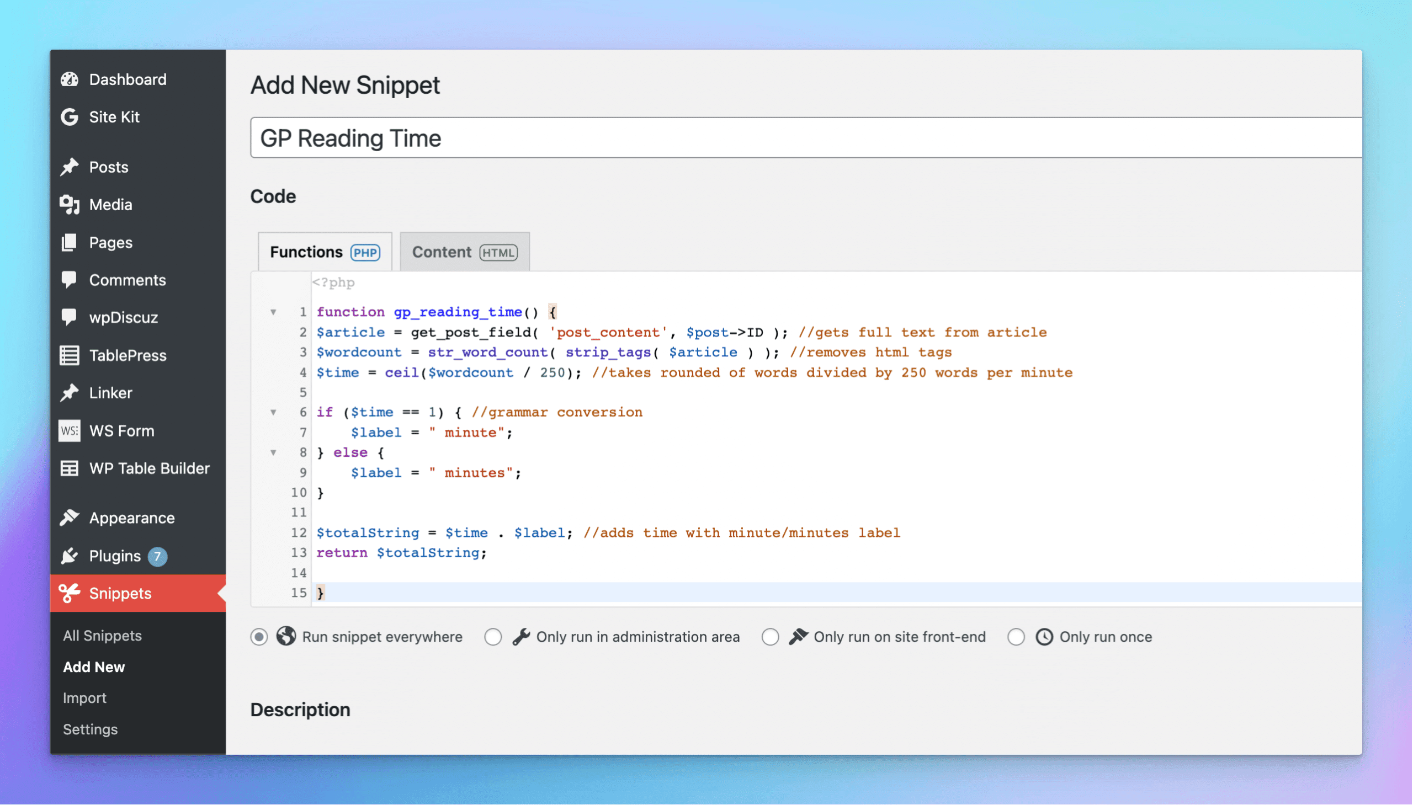Click 'ceil' function call in line 4
Viewport: 1413px width, 805px height.
point(401,373)
